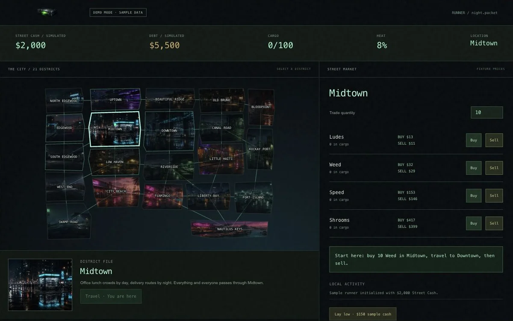Select the Swamp Road district tile

coord(68,222)
